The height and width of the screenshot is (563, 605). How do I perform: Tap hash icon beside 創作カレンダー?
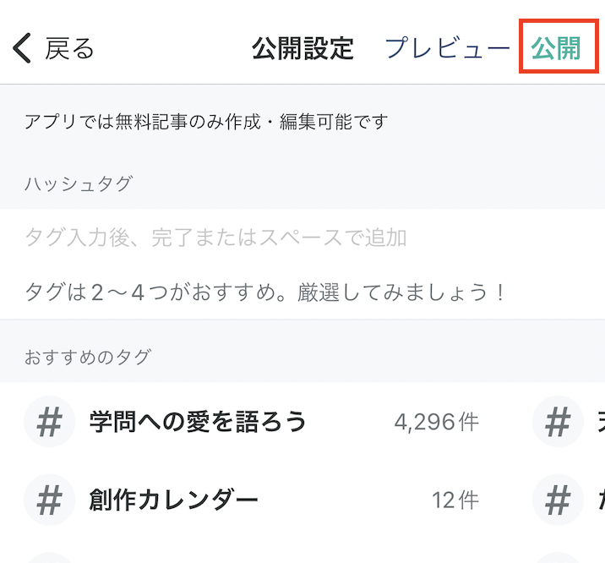[49, 500]
